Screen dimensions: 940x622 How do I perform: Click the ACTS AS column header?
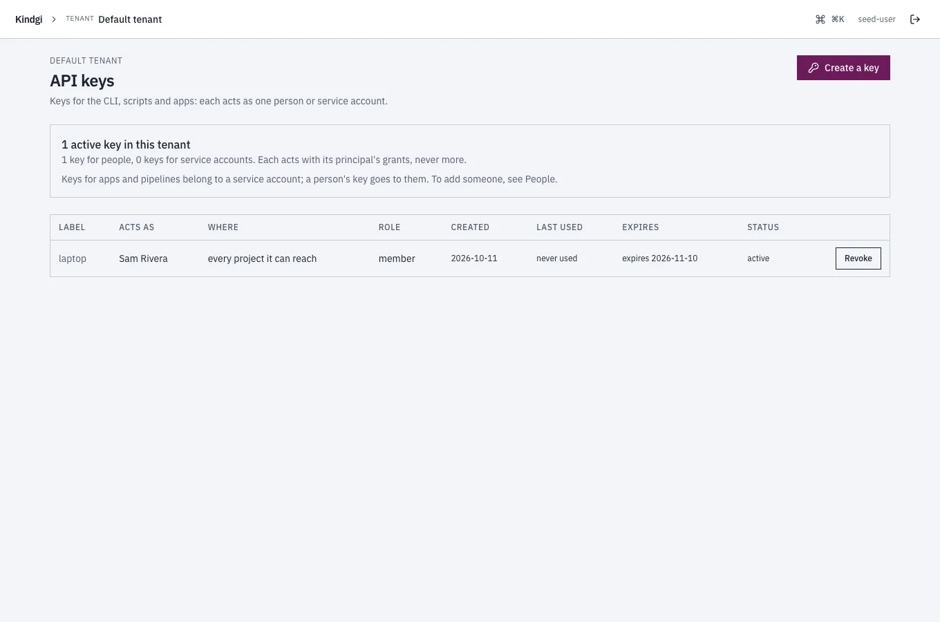tap(136, 227)
